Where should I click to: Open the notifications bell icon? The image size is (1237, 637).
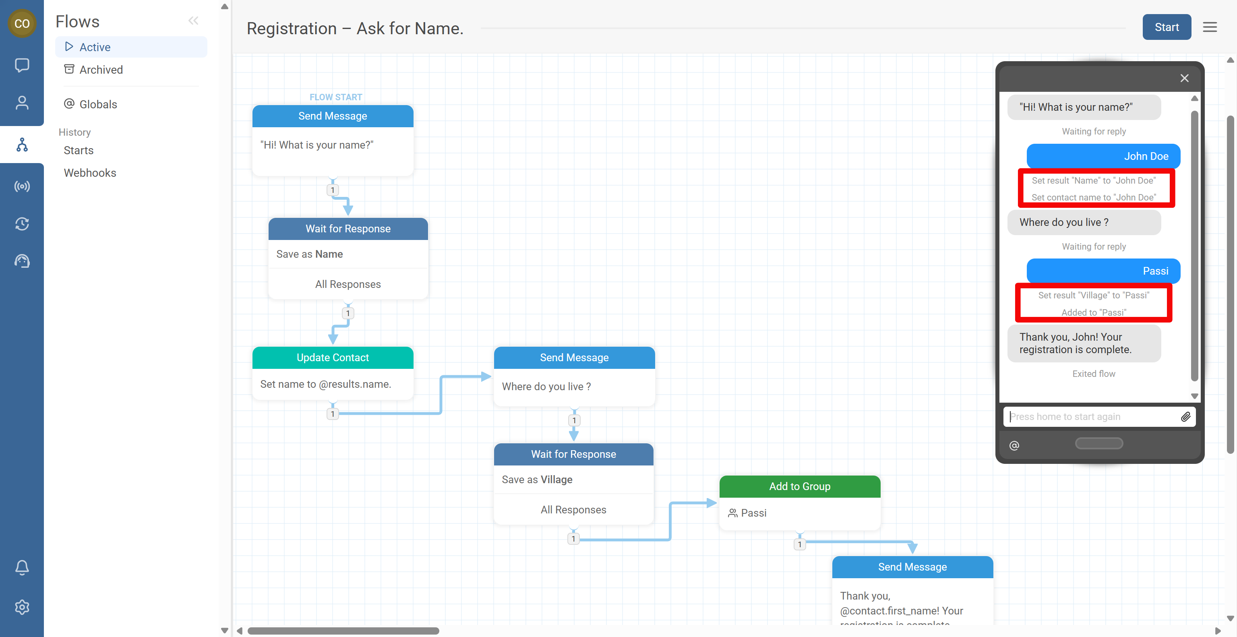tap(22, 567)
